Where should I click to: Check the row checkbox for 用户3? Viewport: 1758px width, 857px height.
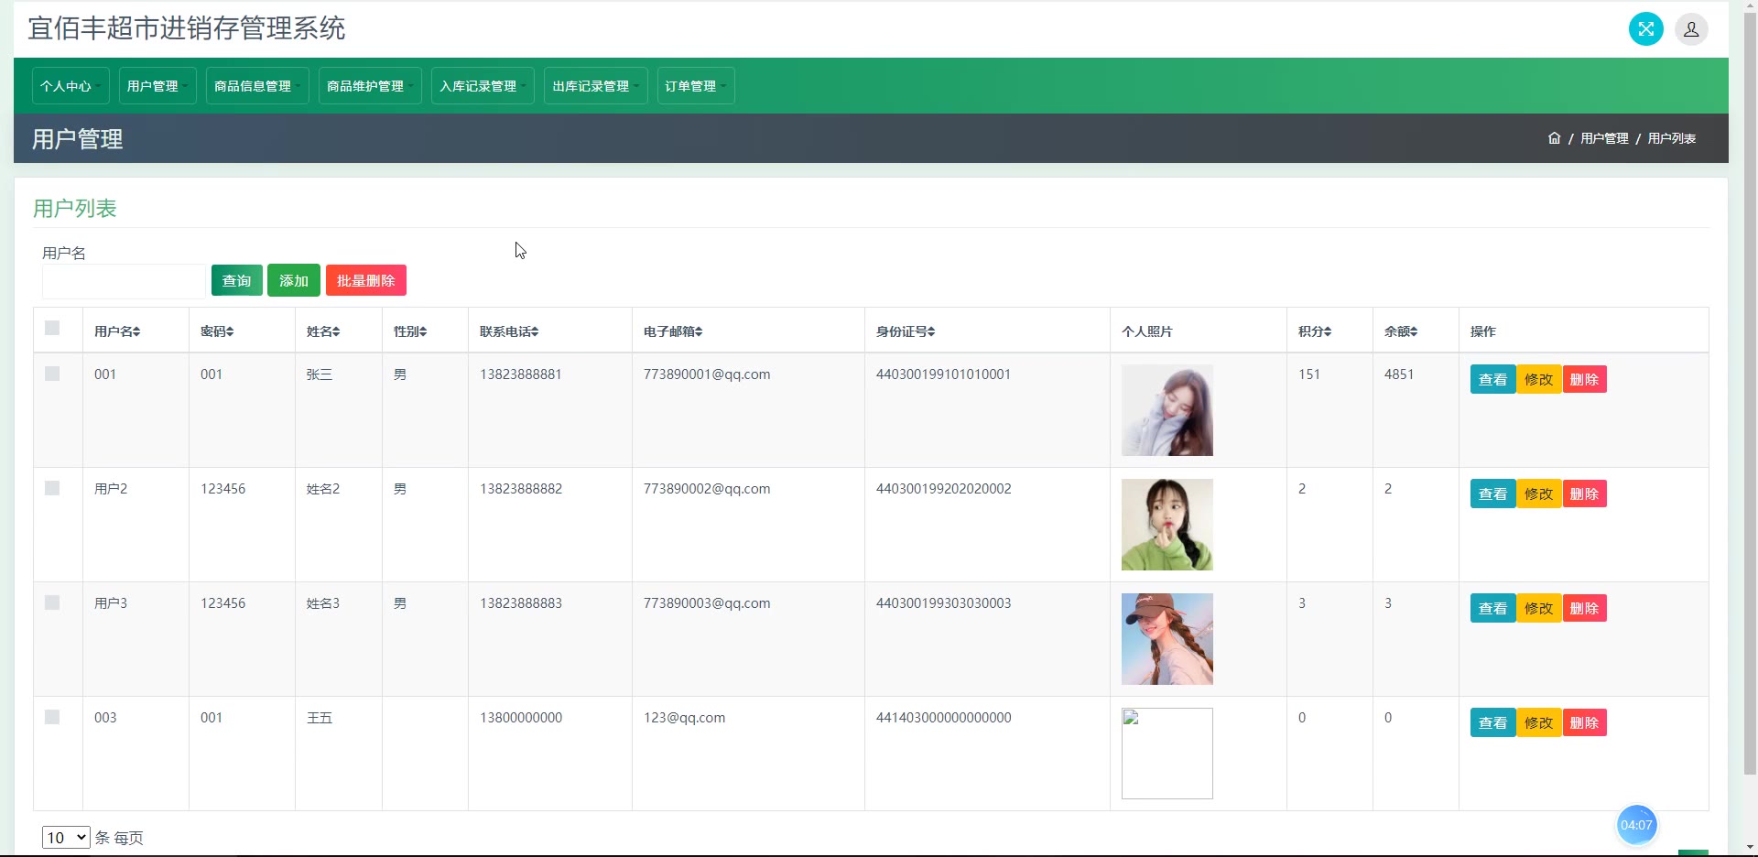point(52,602)
